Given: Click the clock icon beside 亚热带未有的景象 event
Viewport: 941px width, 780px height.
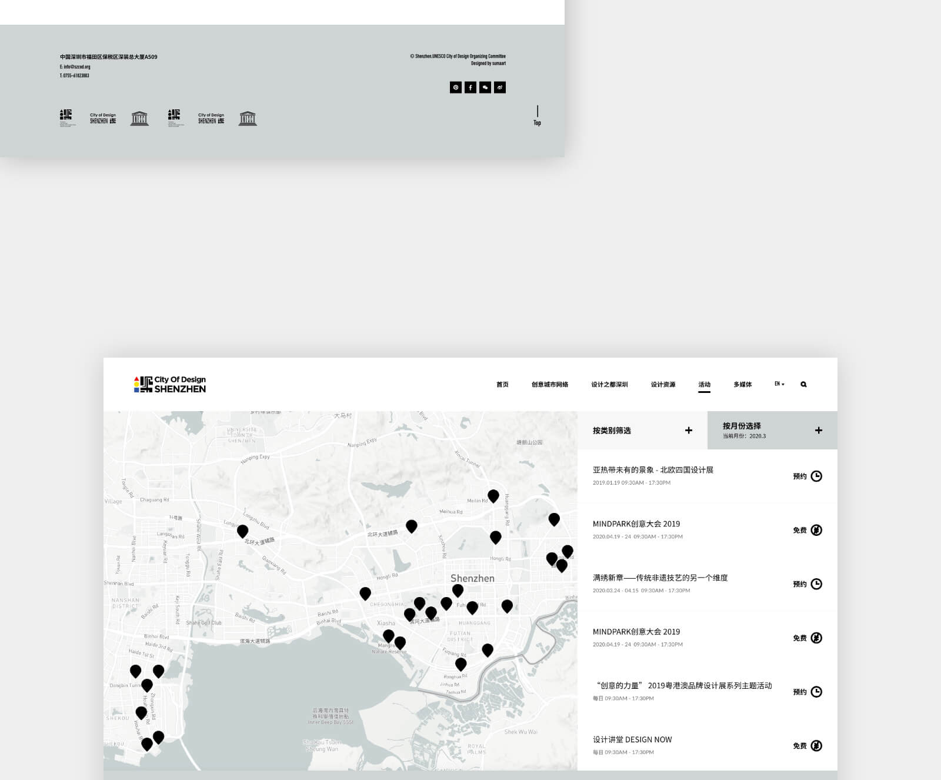Looking at the screenshot, I should point(816,476).
